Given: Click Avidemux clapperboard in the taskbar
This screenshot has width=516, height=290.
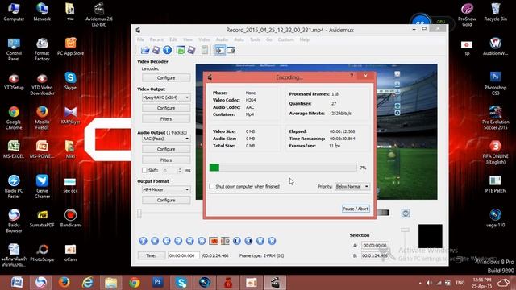Looking at the screenshot, I should tap(275, 283).
